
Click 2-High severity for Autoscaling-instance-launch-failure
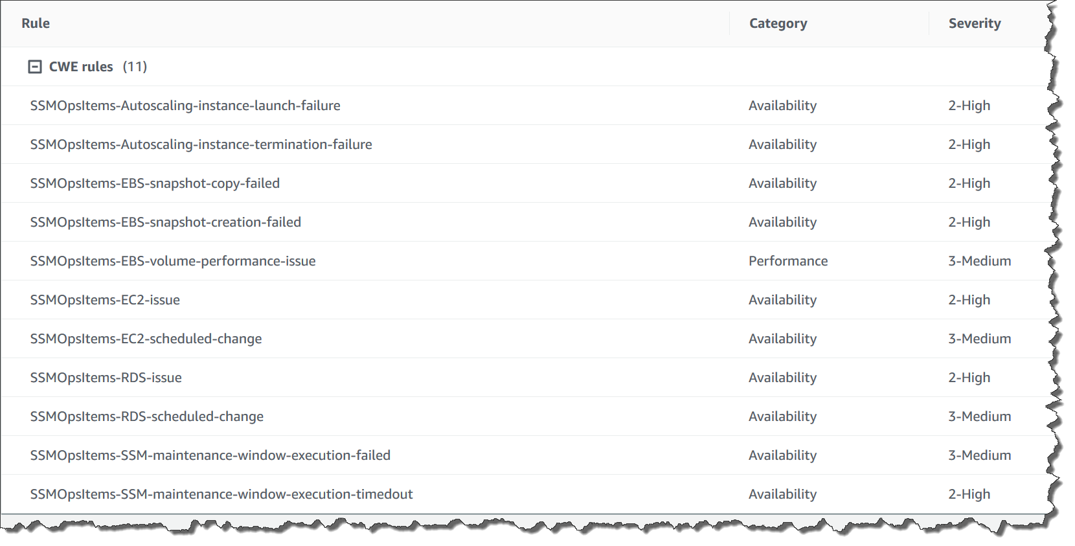point(969,106)
